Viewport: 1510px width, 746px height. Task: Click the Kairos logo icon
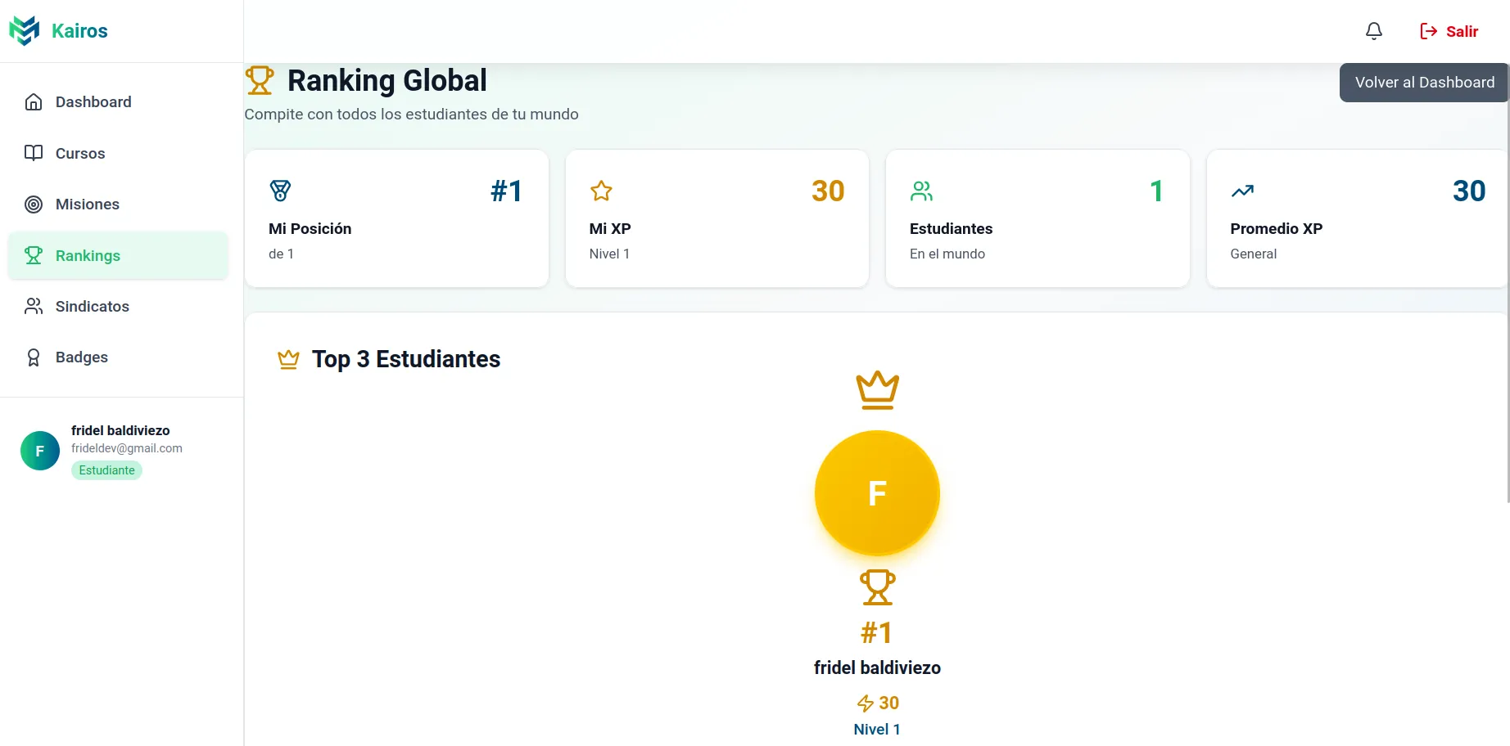pos(25,31)
